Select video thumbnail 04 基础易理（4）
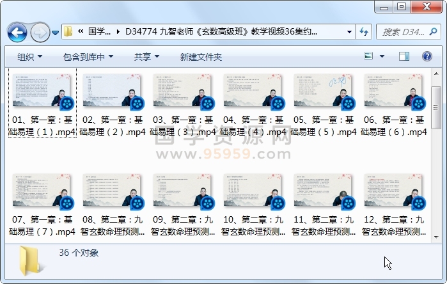Screen dimensions: 447x284 point(253,91)
